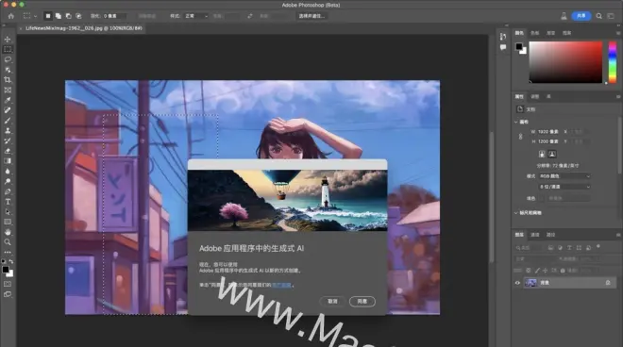
Task: Select the Move tool
Action: coord(8,40)
